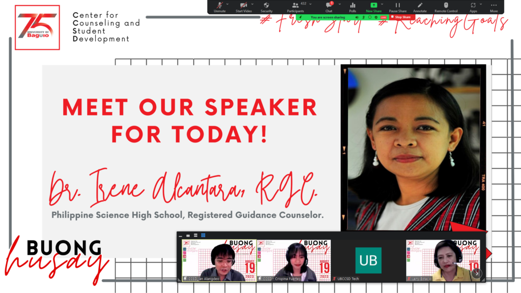Select the UBCCSD Tech participant tile
The image size is (521, 293).
pyautogui.click(x=368, y=260)
